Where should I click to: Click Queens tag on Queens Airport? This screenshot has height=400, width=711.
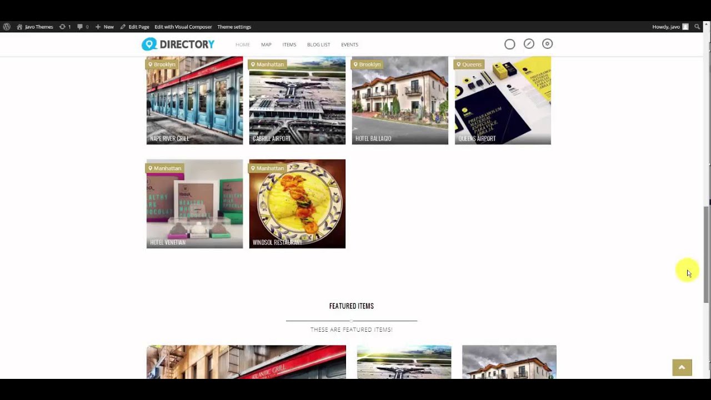tap(469, 64)
